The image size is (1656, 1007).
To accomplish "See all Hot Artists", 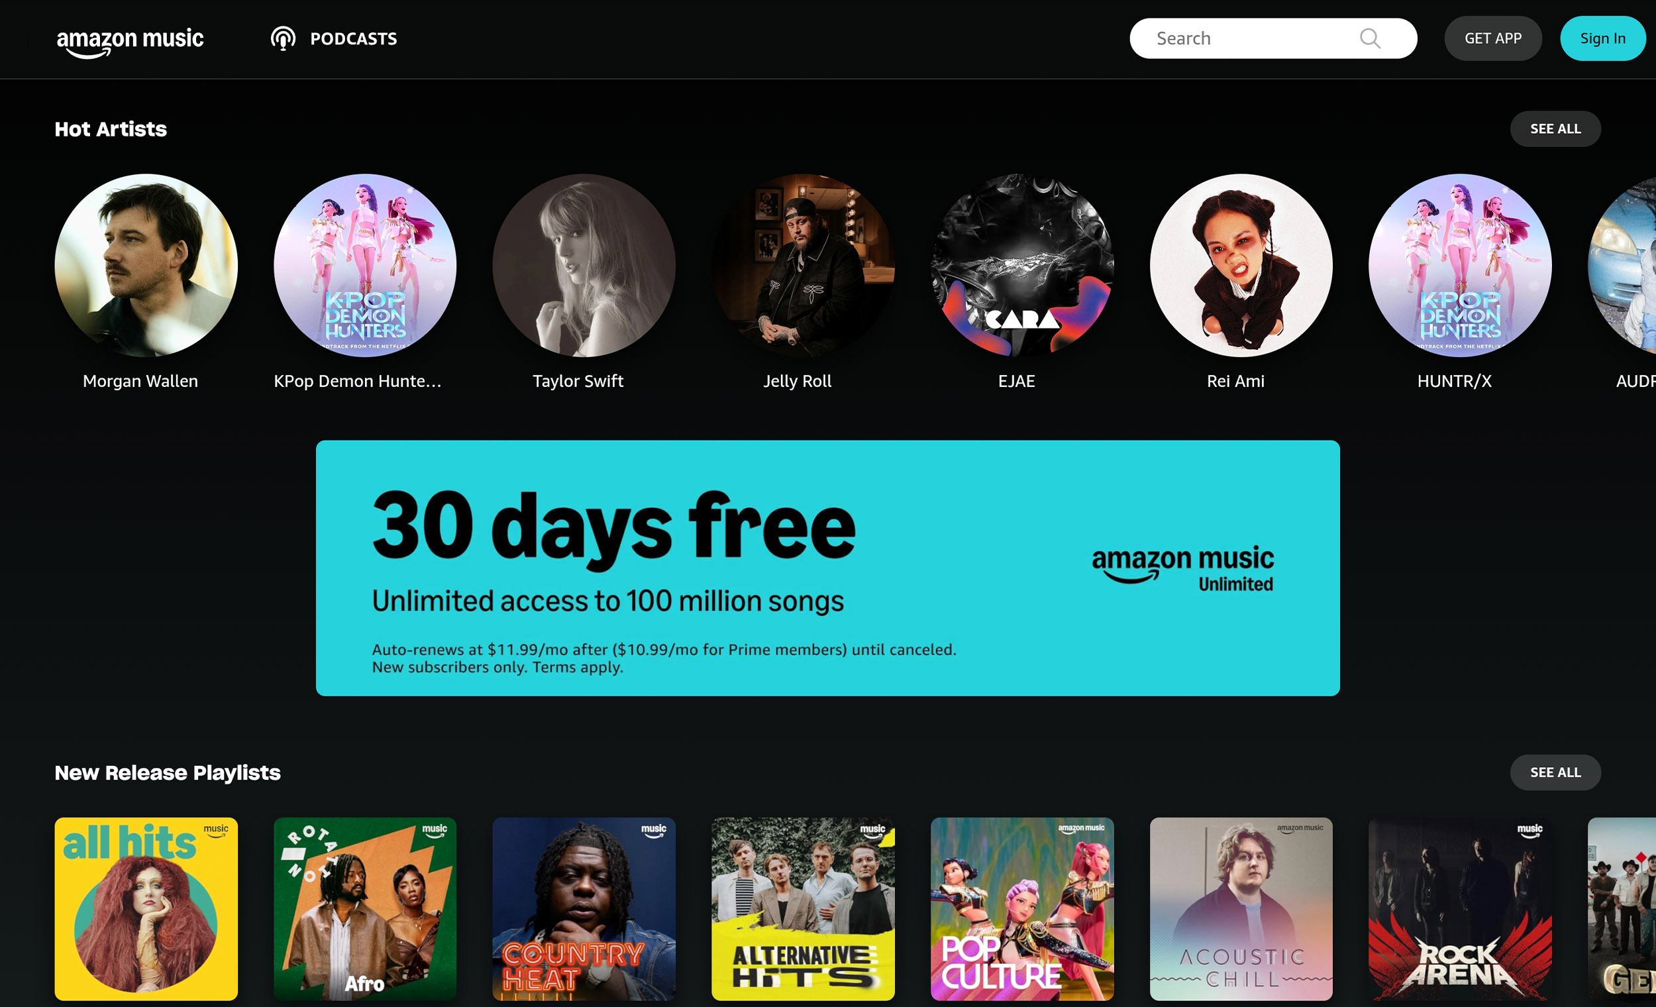I will (1555, 129).
